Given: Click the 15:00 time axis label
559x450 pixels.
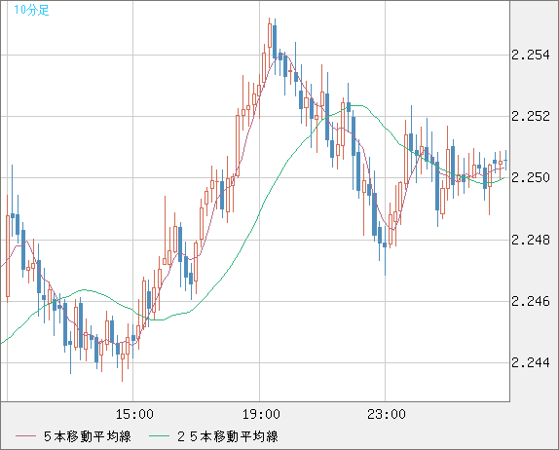Looking at the screenshot, I should coord(134,414).
